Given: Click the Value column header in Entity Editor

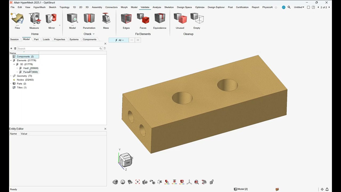Looking at the screenshot, I should click(24, 134).
